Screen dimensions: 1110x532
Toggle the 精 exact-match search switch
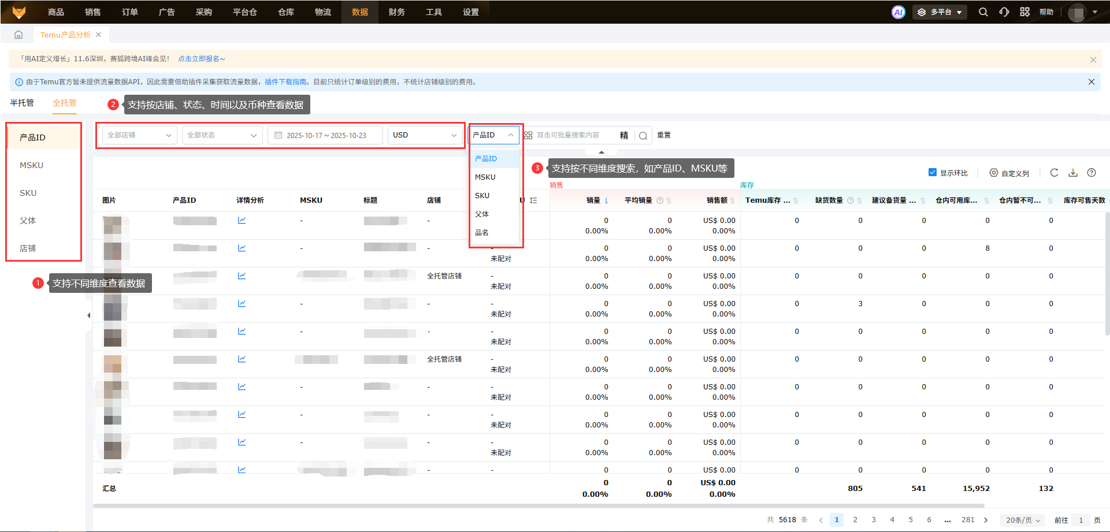click(624, 135)
